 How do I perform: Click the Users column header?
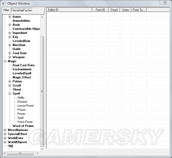tap(126, 10)
